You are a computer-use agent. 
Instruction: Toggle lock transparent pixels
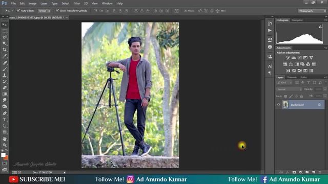tap(285, 96)
